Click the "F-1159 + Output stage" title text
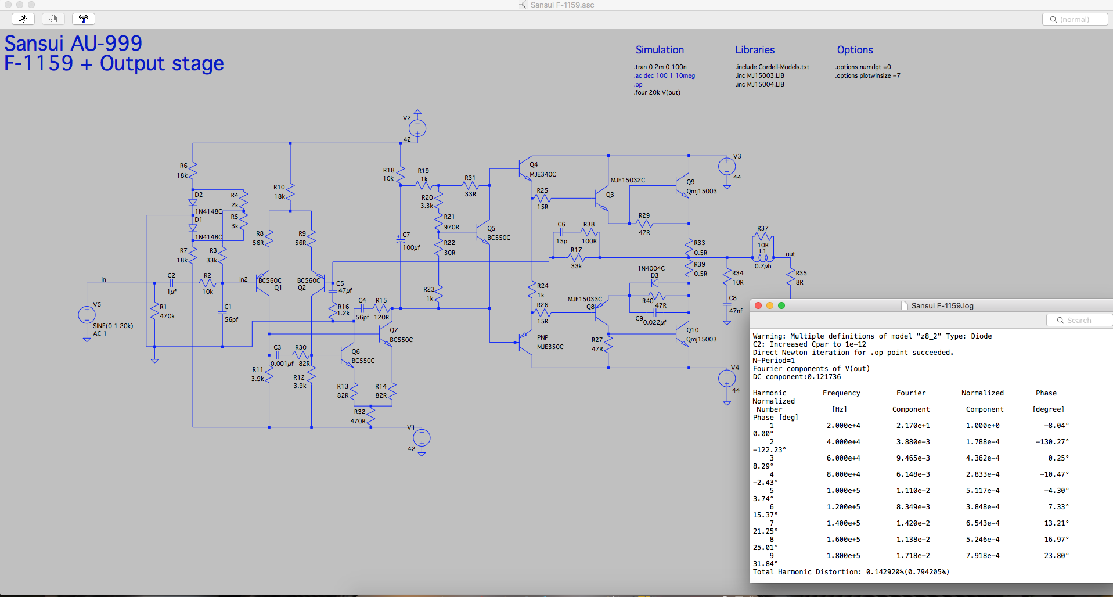Viewport: 1113px width, 597px height. (x=114, y=63)
